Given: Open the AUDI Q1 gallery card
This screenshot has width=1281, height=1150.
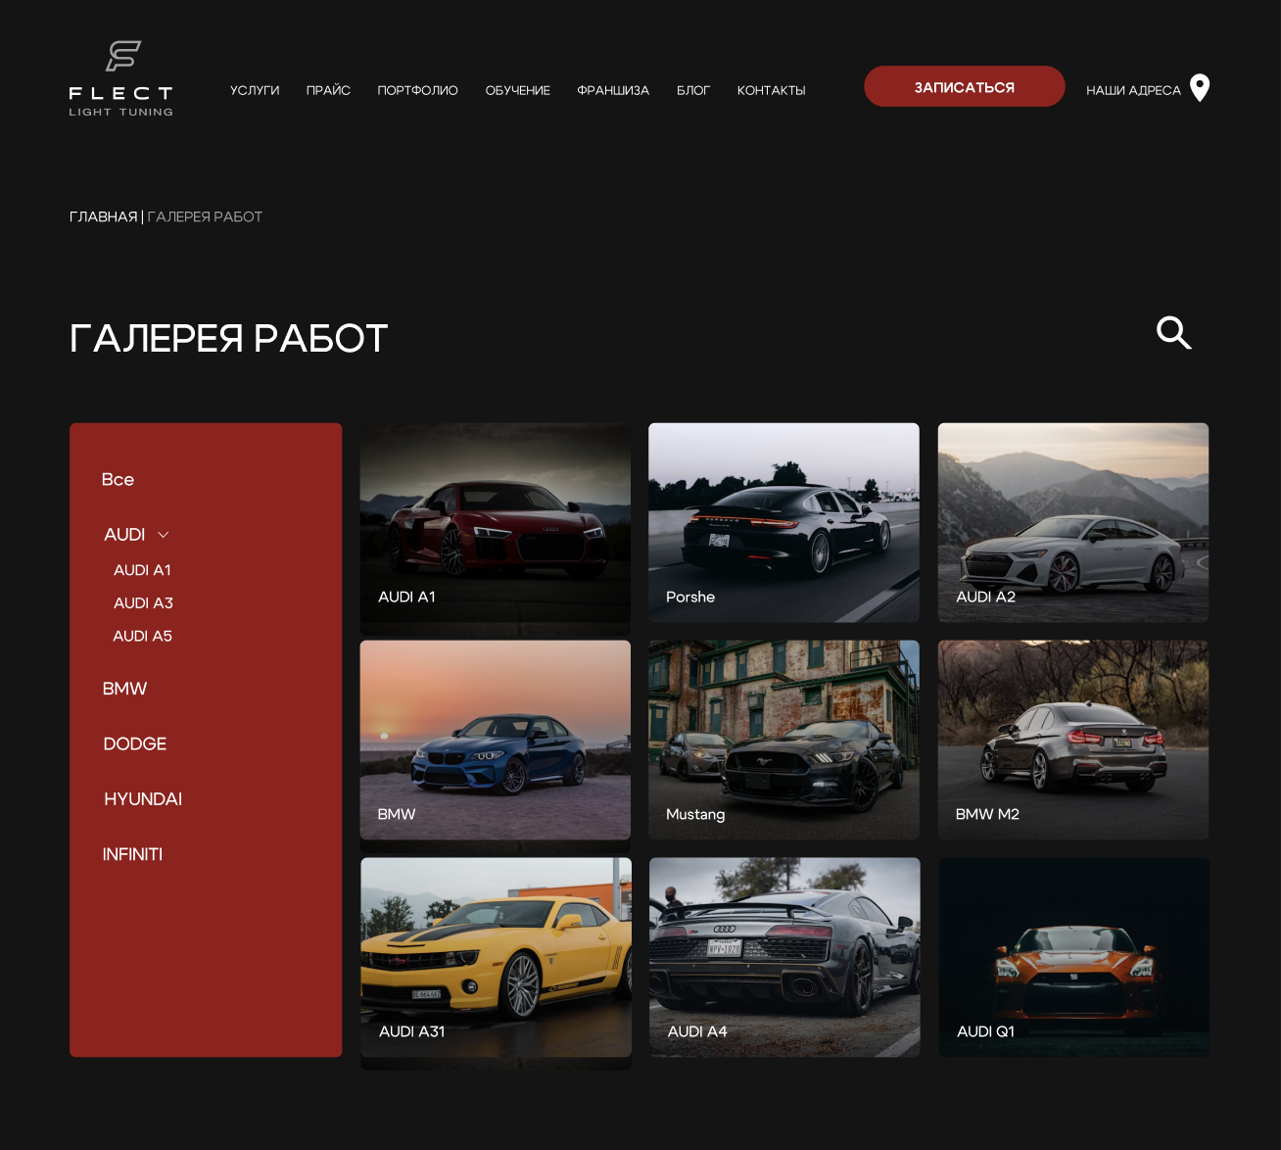Looking at the screenshot, I should (1073, 957).
